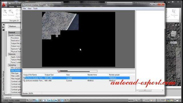Toggle Infer Constraints in the status bar
Viewport: 183px width, 103px height.
[27, 100]
